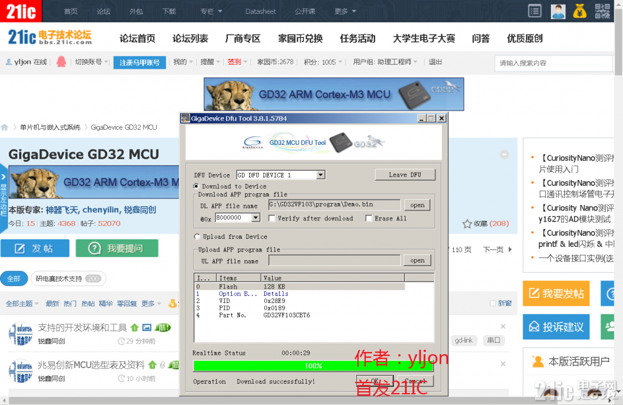The width and height of the screenshot is (623, 405).
Task: Click the 研电赛技术支持 filter tag
Action: tap(68, 279)
